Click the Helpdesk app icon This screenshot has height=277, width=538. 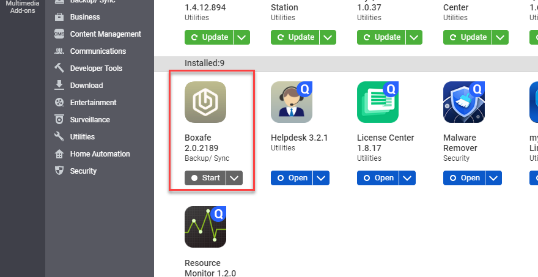pyautogui.click(x=292, y=102)
